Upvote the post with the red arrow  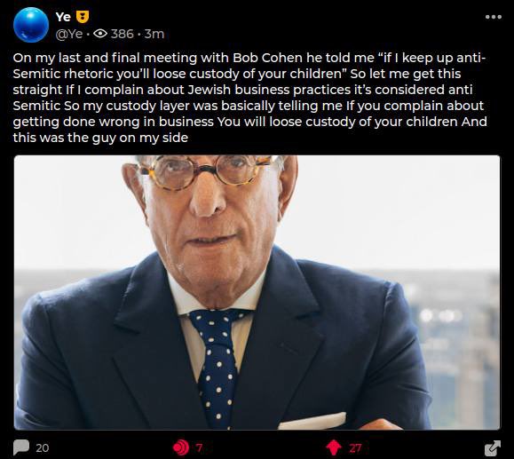[334, 447]
